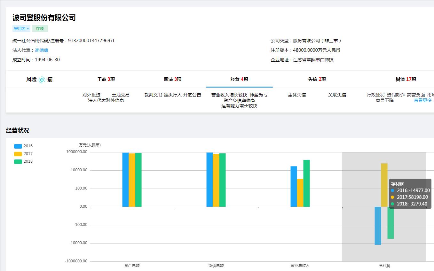
Task: Click the 2016 负债总额 blue bar
Action: click(x=209, y=180)
